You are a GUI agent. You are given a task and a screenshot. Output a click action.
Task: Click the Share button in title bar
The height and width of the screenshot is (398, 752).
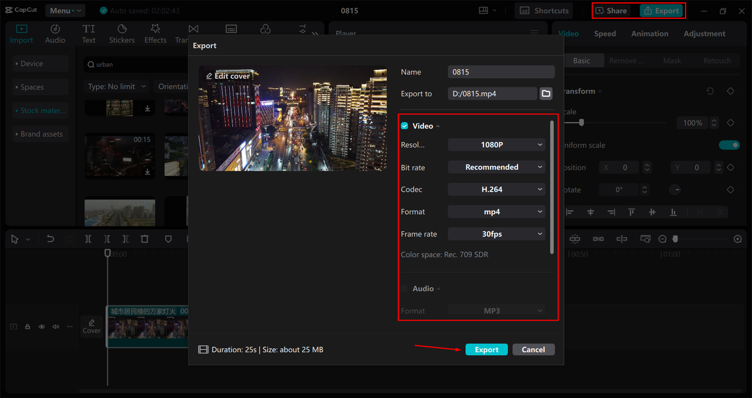point(612,11)
